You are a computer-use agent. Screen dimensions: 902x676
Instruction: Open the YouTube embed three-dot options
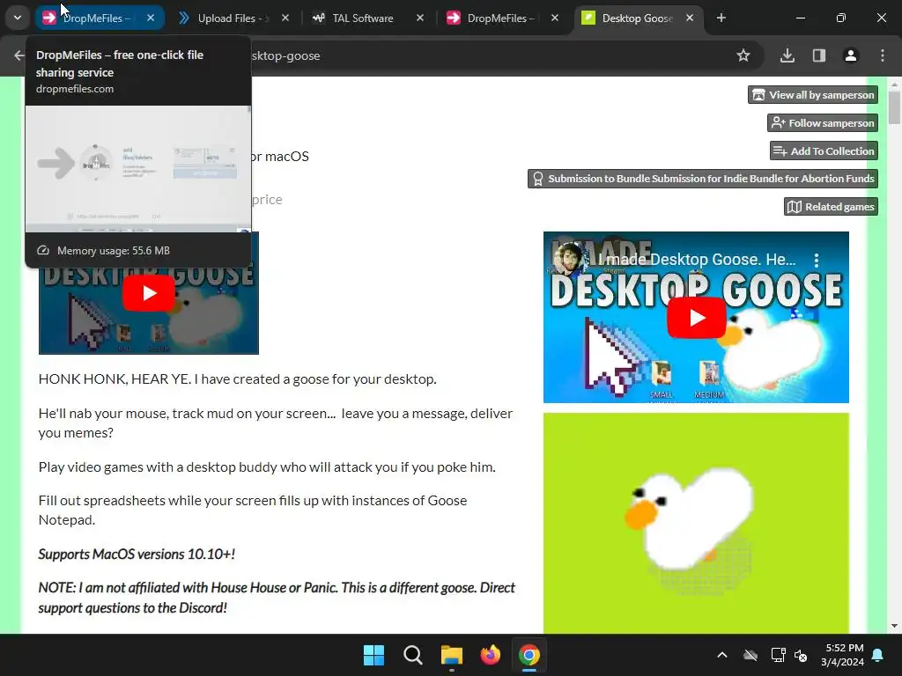point(817,261)
